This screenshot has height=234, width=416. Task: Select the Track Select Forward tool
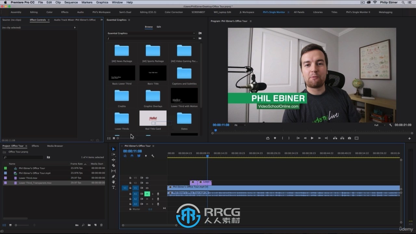click(x=113, y=154)
